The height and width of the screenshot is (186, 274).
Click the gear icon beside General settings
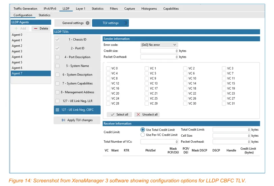coord(88,23)
